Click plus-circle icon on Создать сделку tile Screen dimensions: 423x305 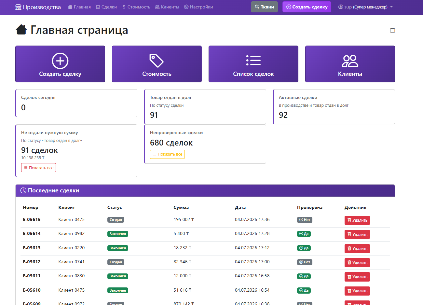click(x=60, y=61)
